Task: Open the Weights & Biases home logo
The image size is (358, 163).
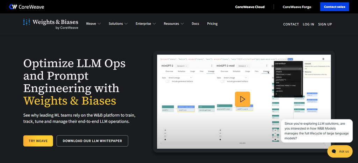Action: click(x=51, y=24)
